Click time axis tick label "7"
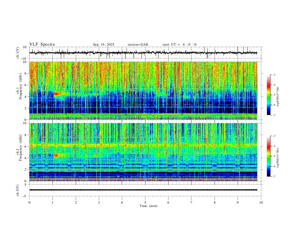This screenshot has height=227, width=294. point(192,203)
